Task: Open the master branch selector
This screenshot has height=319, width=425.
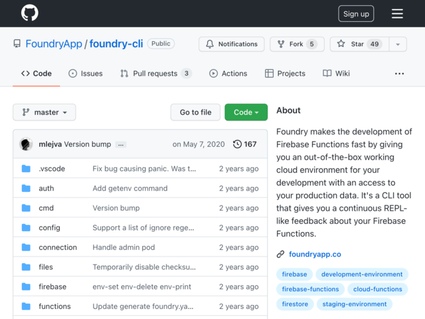Action: (x=44, y=112)
